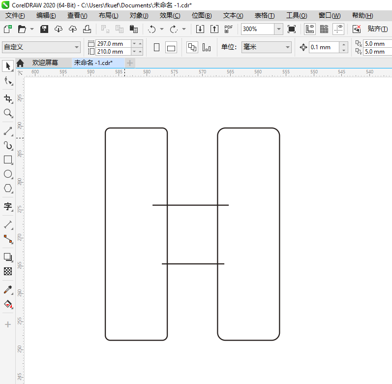Viewport: 392px width, 384px height.
Task: Open the 编辑(E) menu
Action: 46,16
